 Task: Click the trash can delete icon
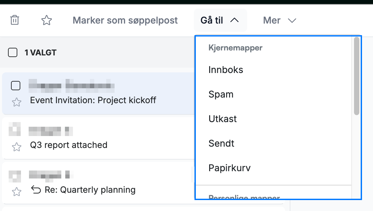(15, 20)
